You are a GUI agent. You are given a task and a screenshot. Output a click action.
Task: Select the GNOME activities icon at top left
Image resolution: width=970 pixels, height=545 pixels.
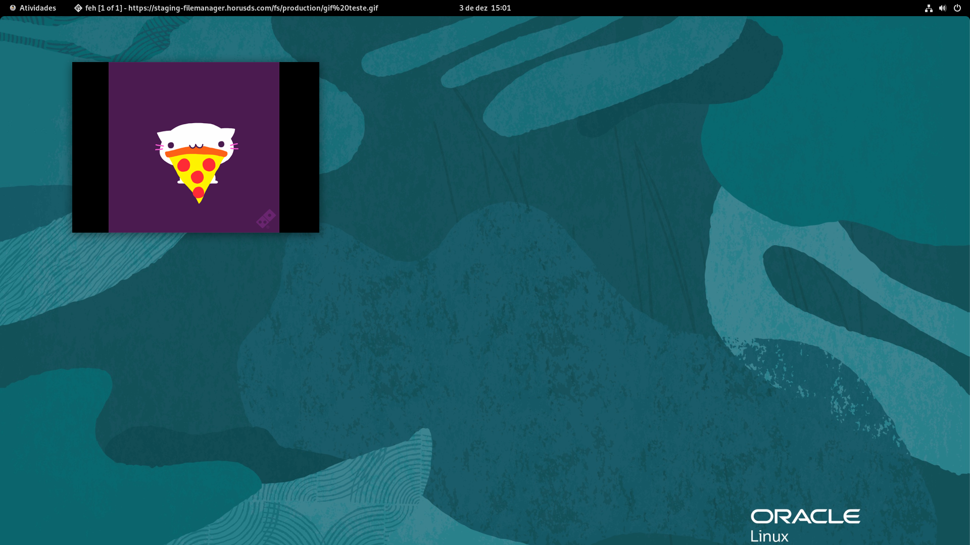(x=11, y=8)
